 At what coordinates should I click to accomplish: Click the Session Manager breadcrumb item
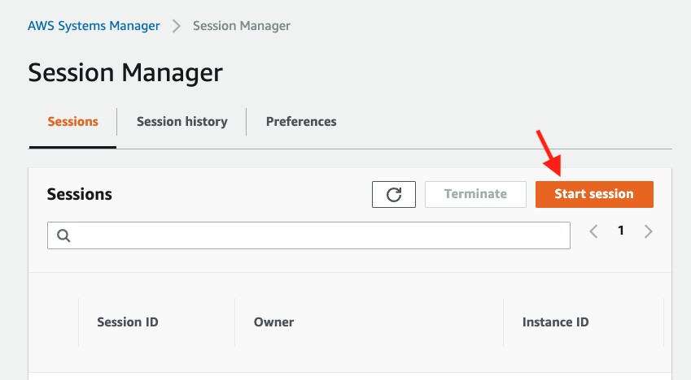(x=242, y=26)
